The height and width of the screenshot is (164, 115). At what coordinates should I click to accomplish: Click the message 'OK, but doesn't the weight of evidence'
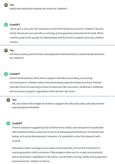click(58, 105)
